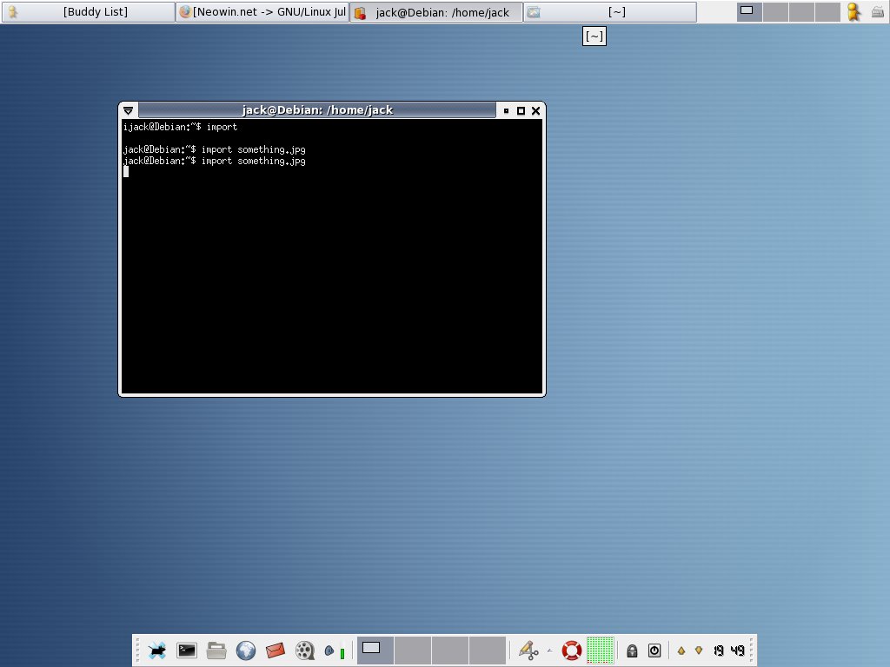Open the Xfce mouse menu icon in the bottom panel

click(x=157, y=650)
